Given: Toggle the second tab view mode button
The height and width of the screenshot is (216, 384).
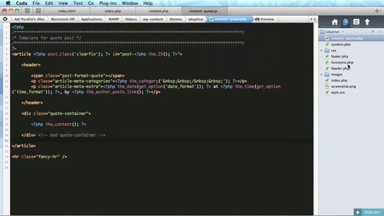Looking at the screenshot, I should tap(38, 11).
